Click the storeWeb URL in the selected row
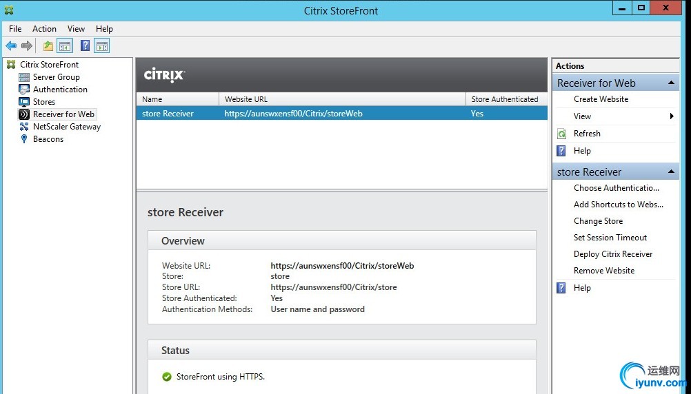691x394 pixels. tap(293, 114)
